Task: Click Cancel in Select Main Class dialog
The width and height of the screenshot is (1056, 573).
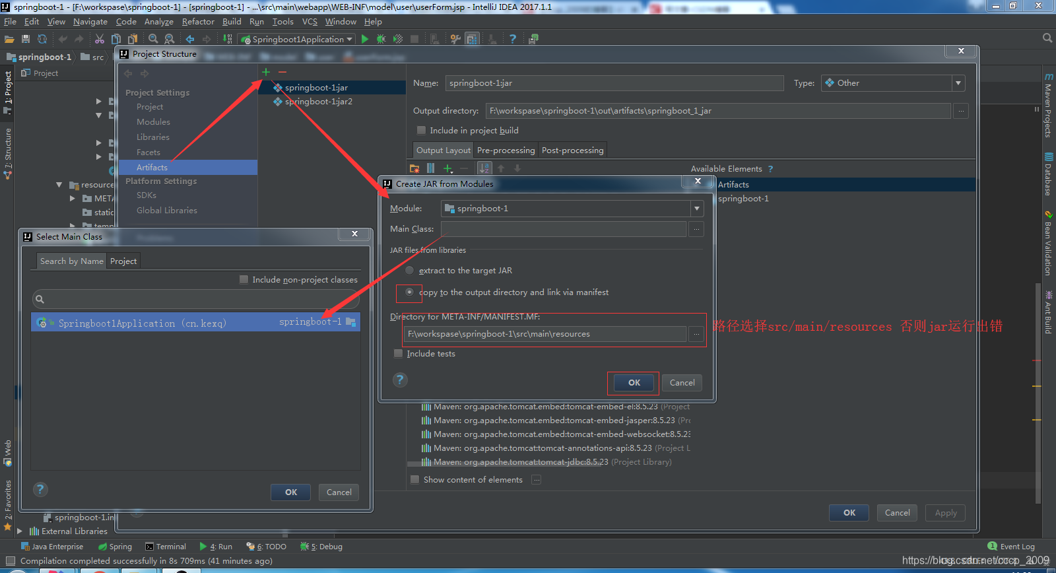Action: 339,492
